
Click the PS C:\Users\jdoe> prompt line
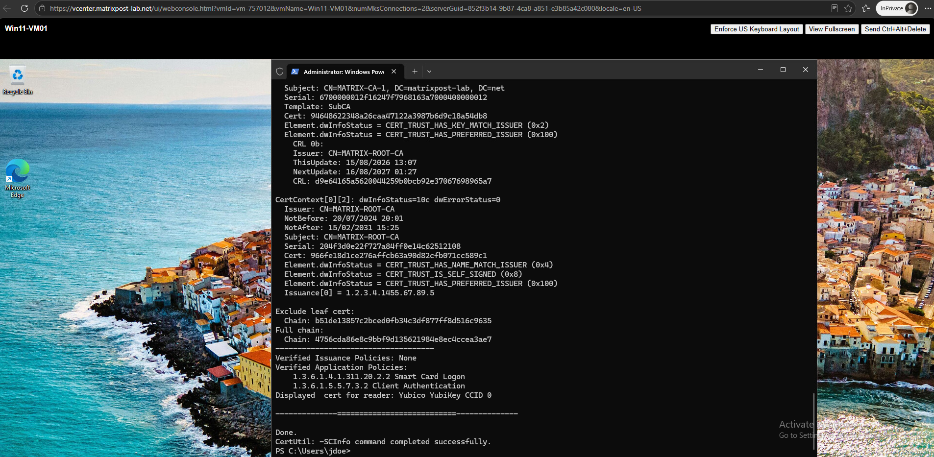click(x=313, y=451)
